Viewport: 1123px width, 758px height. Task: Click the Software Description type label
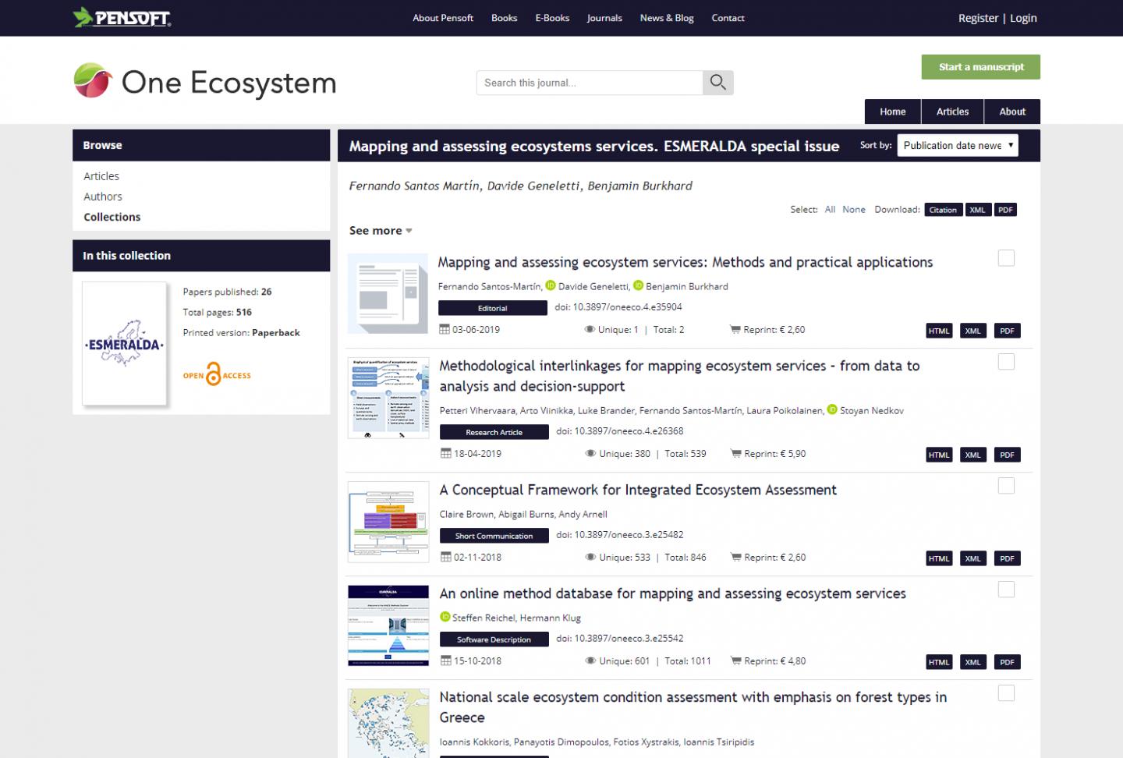pos(494,639)
